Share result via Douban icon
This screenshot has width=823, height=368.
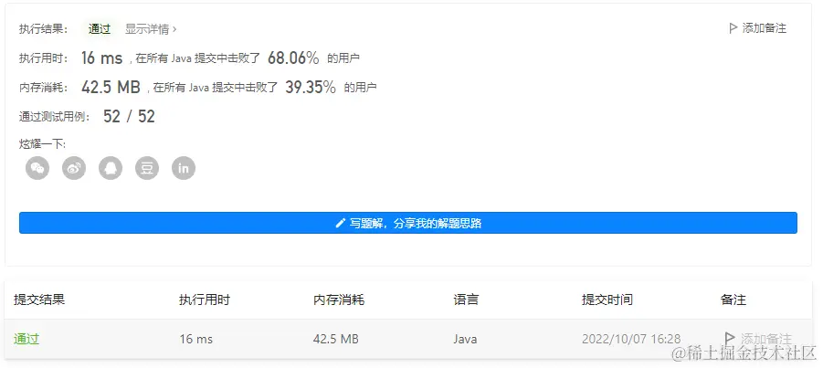pyautogui.click(x=147, y=168)
